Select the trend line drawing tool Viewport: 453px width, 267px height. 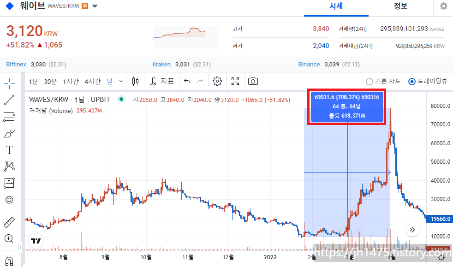point(9,100)
